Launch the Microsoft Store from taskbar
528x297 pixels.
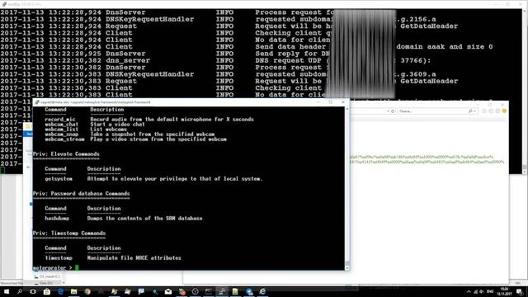(47, 291)
